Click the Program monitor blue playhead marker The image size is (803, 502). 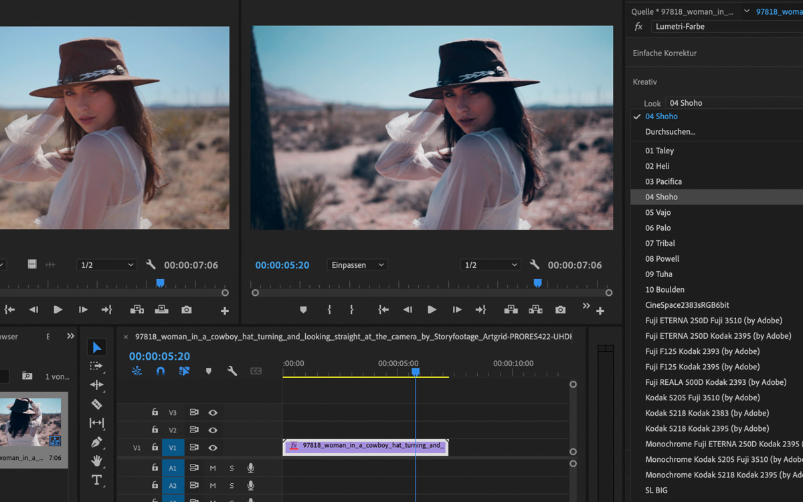[x=537, y=283]
